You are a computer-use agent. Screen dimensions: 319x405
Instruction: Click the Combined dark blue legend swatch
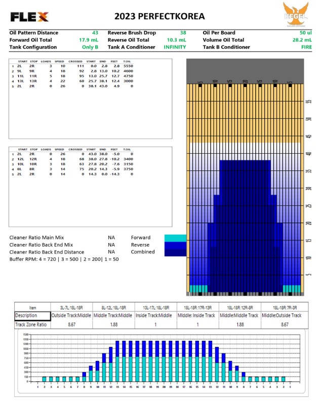point(175,253)
